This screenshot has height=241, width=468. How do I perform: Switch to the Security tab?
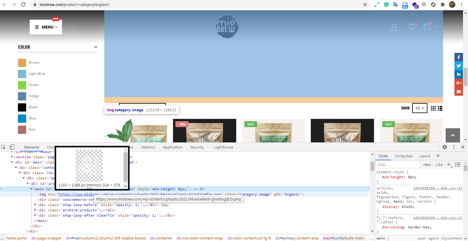[x=197, y=147]
